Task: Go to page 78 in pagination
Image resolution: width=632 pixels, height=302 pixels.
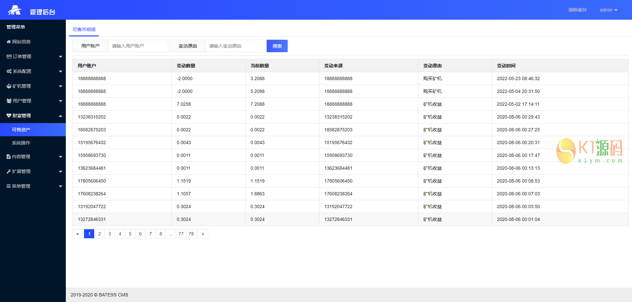Action: pyautogui.click(x=191, y=234)
